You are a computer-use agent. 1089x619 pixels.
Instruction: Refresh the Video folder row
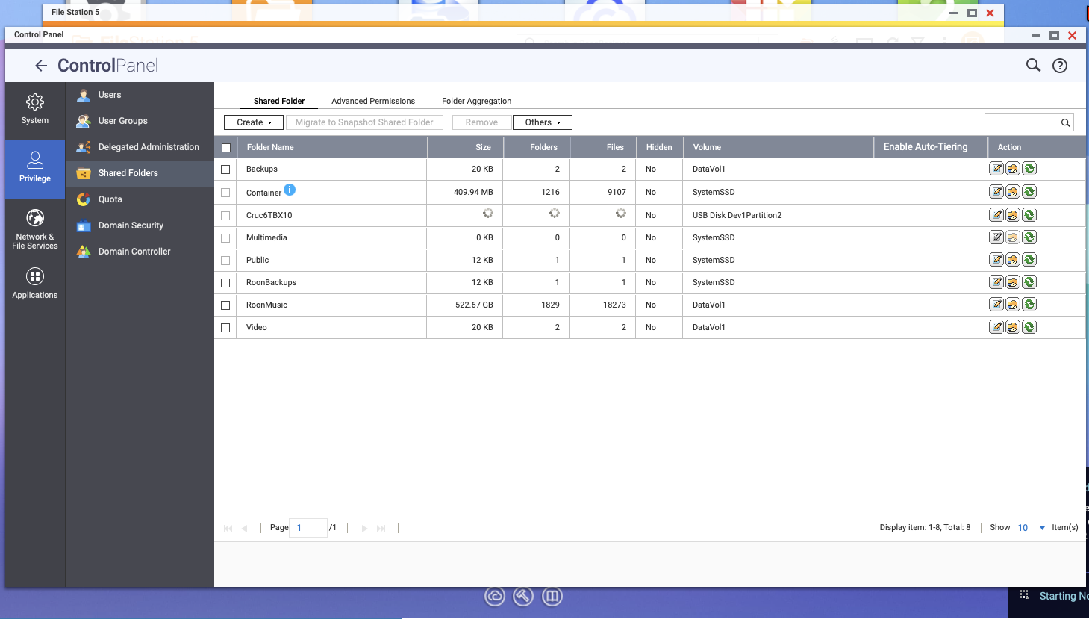click(1029, 327)
